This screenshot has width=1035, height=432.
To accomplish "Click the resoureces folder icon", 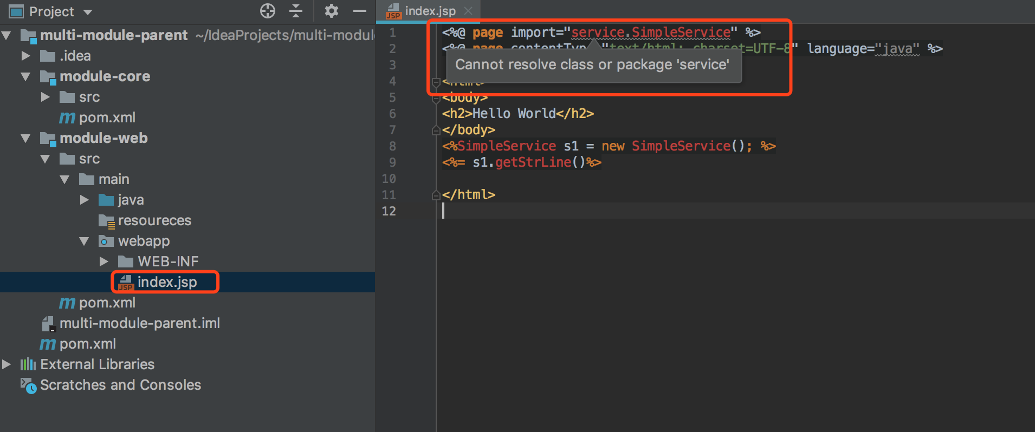I will click(106, 221).
